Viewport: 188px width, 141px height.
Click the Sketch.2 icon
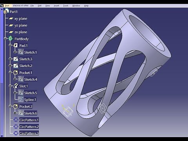tap(16, 65)
